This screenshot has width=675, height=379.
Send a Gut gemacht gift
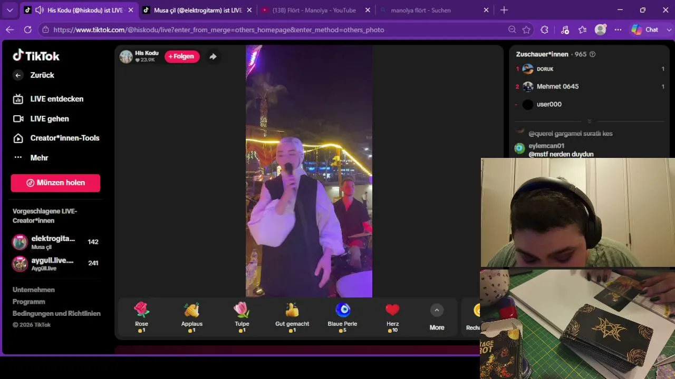[x=292, y=317]
